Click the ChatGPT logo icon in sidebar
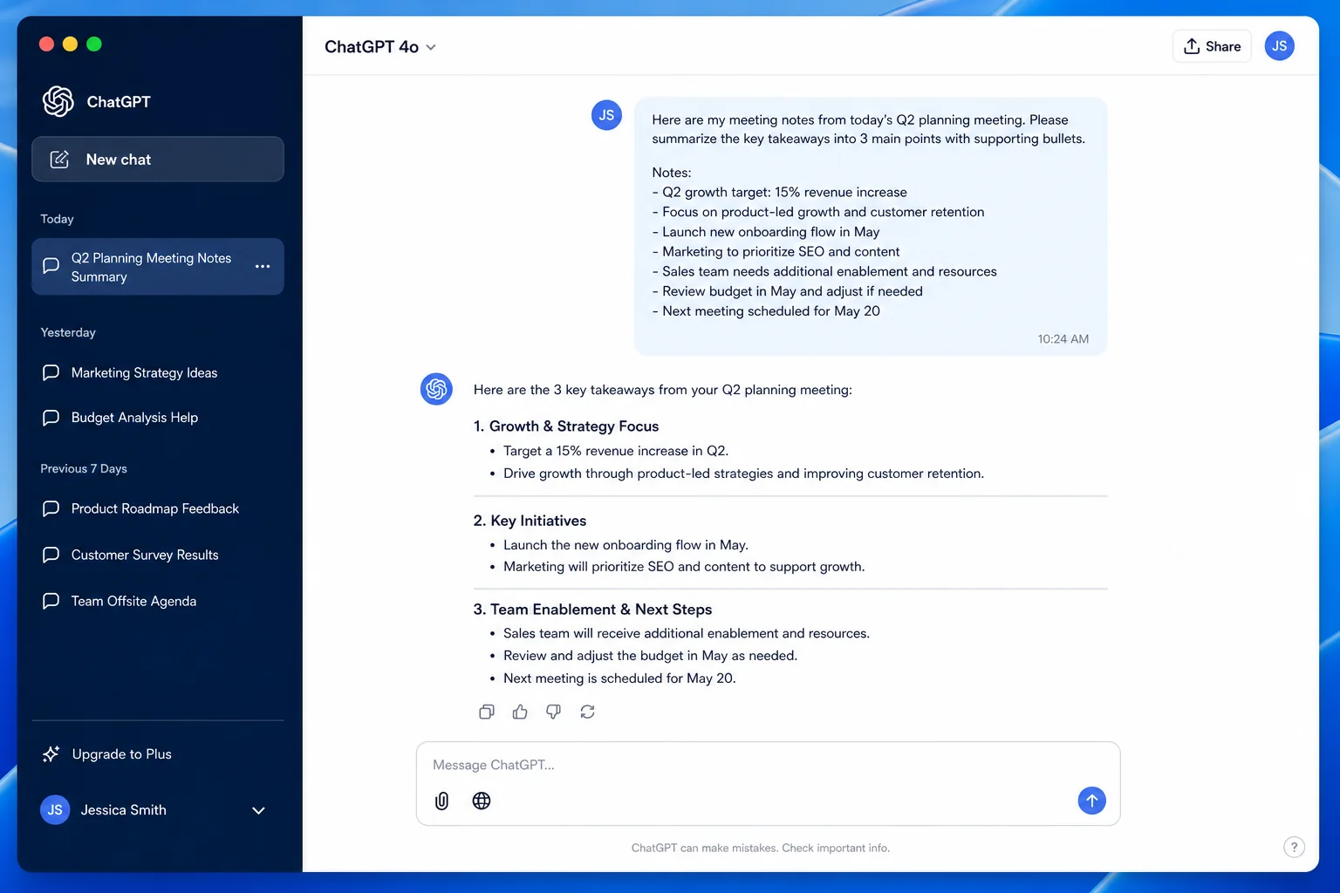The width and height of the screenshot is (1340, 893). pos(58,102)
